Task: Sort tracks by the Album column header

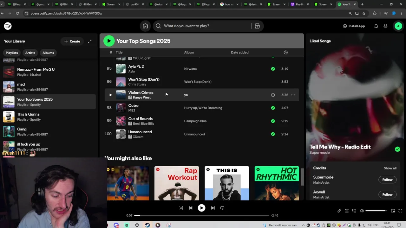Action: tap(189, 53)
